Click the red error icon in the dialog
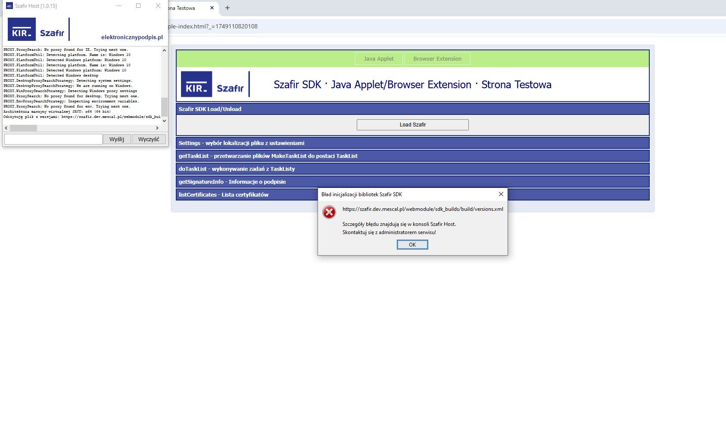This screenshot has width=726, height=429. [329, 212]
